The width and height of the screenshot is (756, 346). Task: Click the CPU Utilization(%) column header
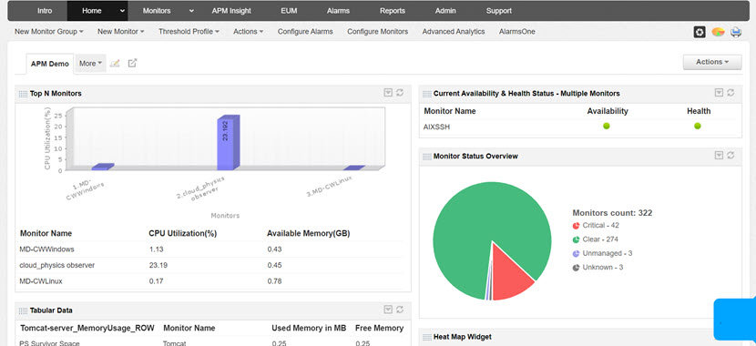point(183,233)
